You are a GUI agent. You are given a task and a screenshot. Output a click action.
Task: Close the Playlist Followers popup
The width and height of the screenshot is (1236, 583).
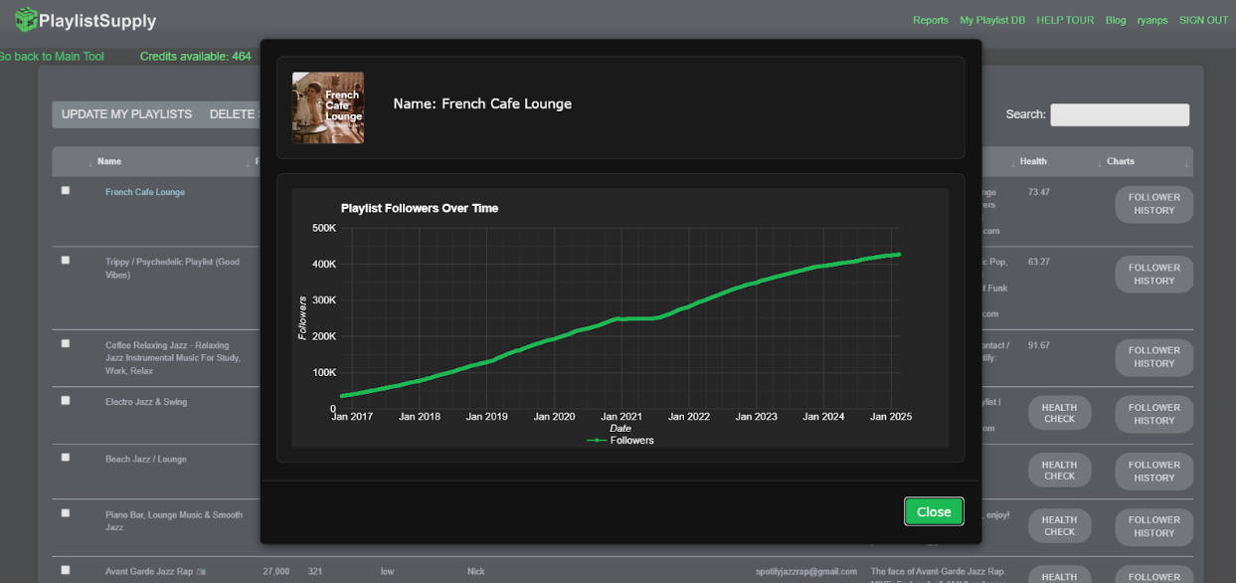pyautogui.click(x=933, y=511)
